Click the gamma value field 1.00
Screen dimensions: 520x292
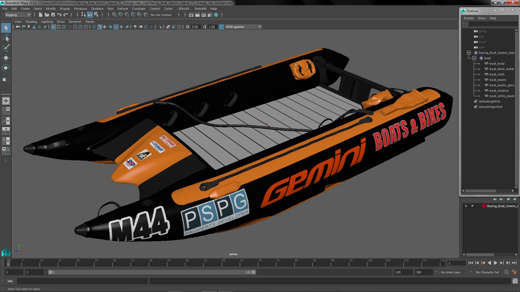point(212,27)
